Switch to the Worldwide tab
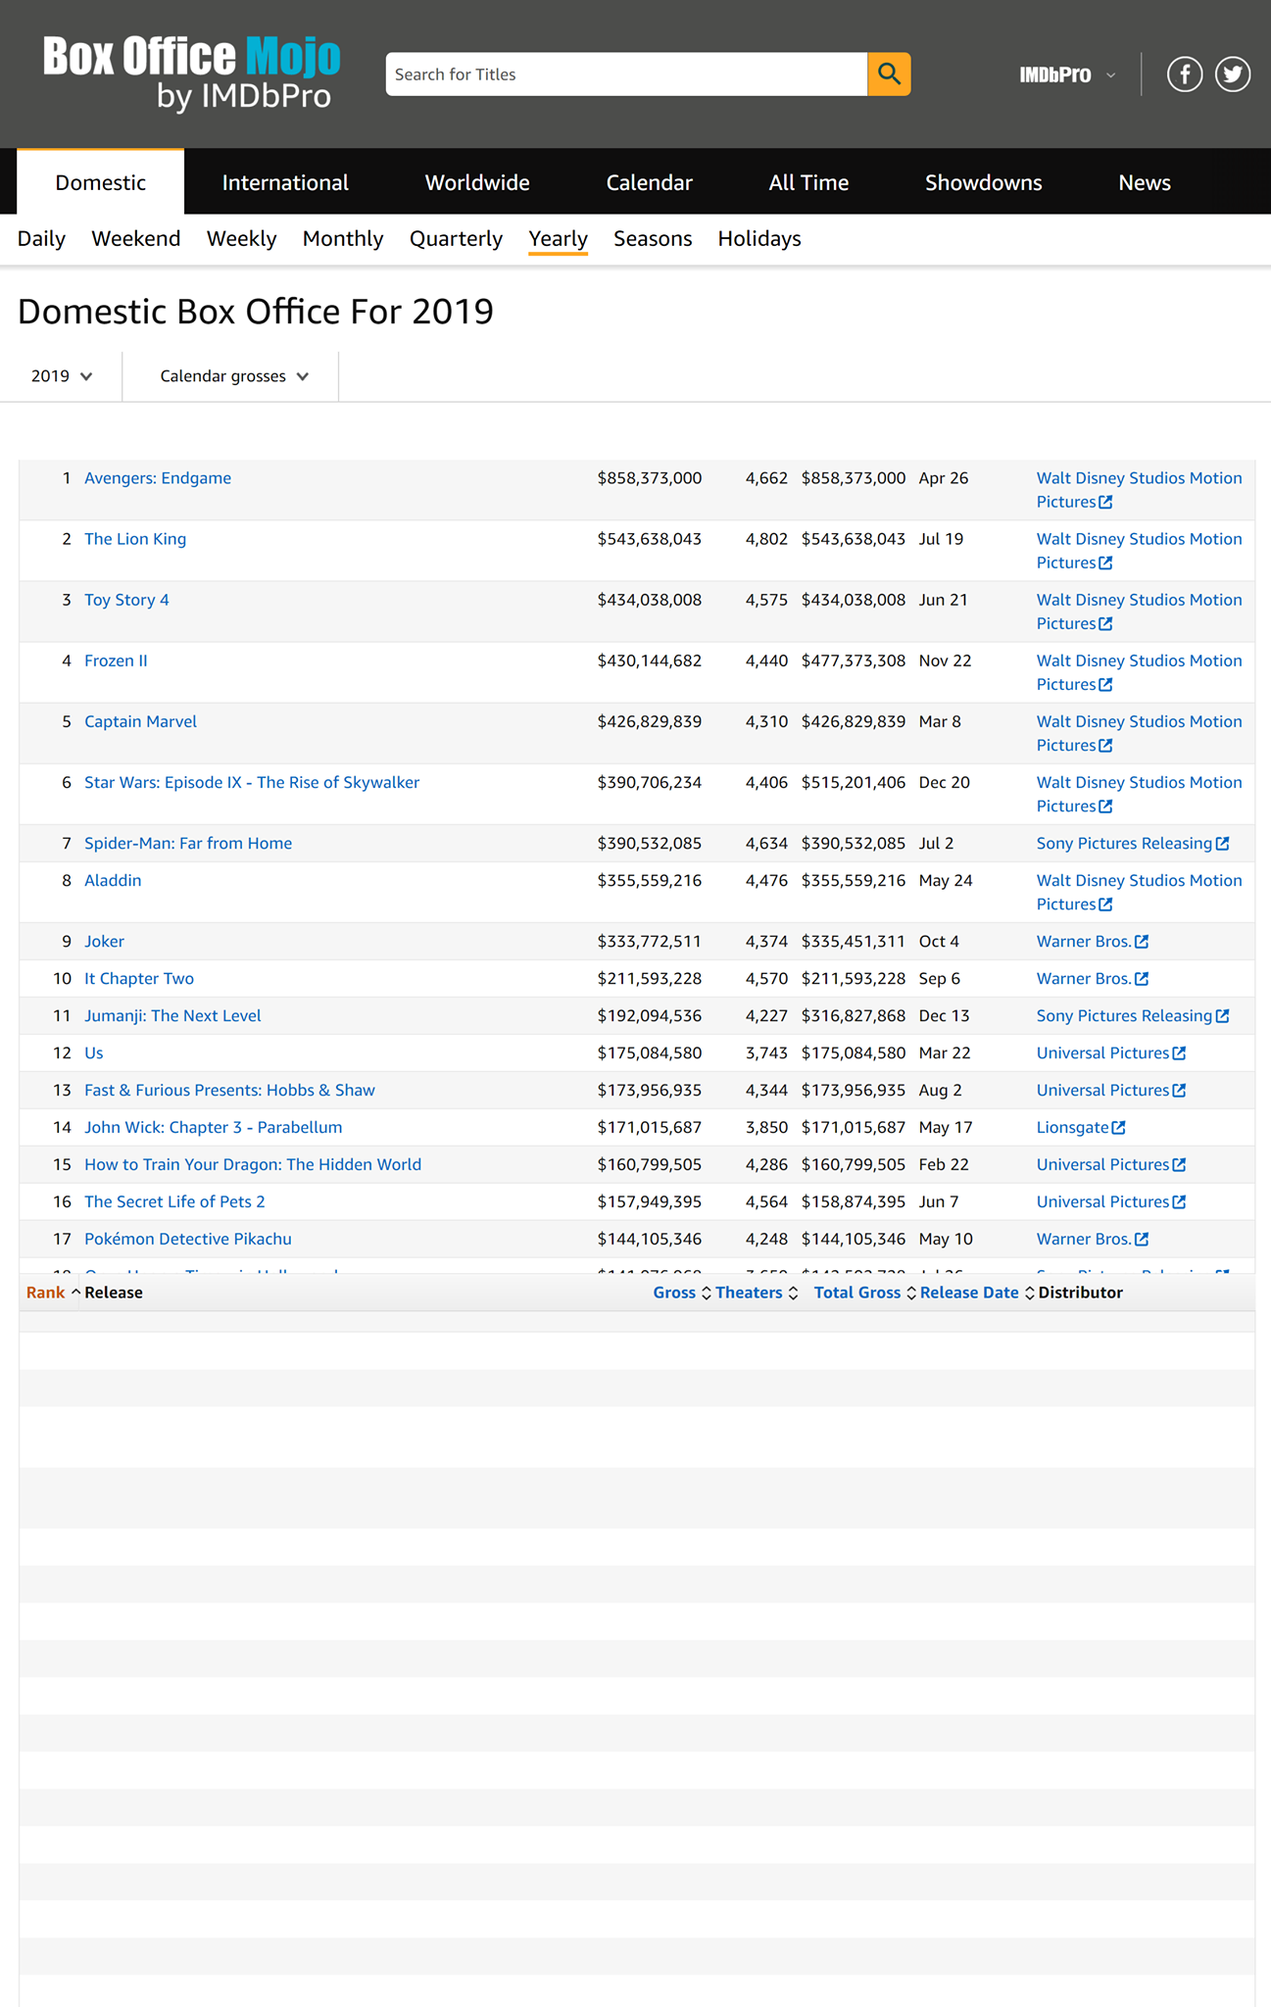Screen dimensions: 1271x2007 tap(477, 182)
